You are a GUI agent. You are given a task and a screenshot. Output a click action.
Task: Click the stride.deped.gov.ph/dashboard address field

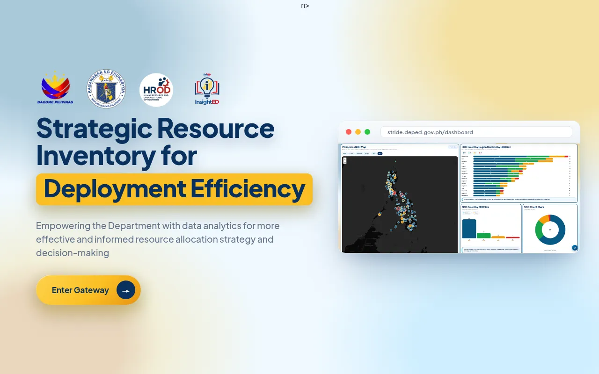(x=476, y=132)
